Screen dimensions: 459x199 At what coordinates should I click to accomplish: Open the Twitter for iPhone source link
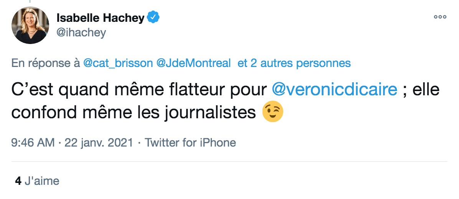click(190, 143)
